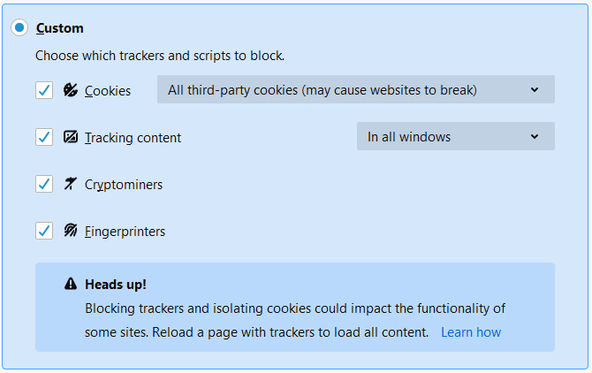This screenshot has width=592, height=373.
Task: Click the Custom label text
Action: 60,28
